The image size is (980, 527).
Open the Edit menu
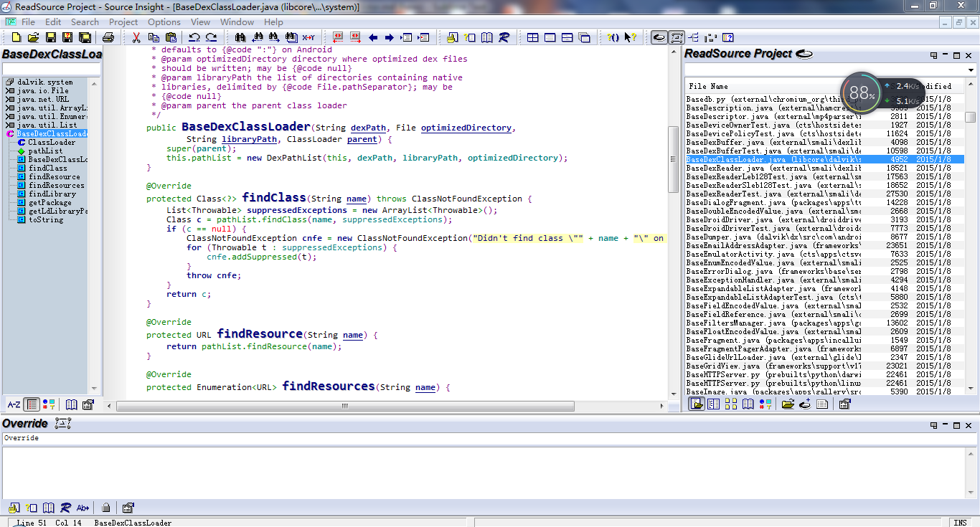[53, 22]
